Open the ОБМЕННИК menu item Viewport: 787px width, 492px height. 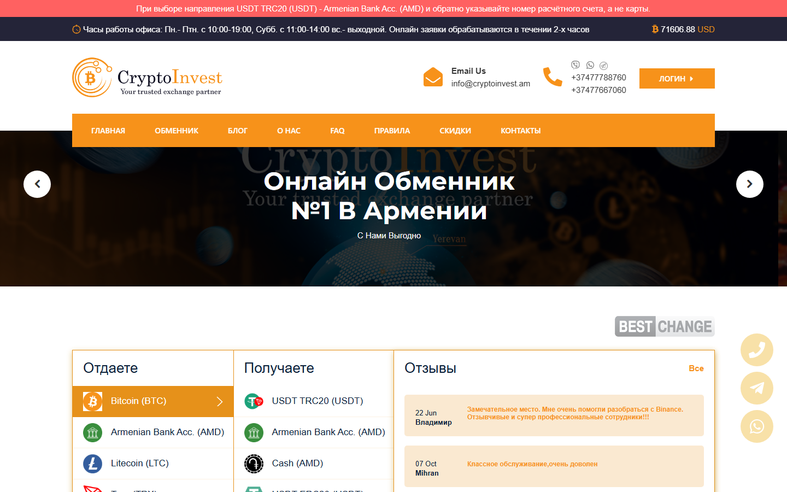point(177,131)
